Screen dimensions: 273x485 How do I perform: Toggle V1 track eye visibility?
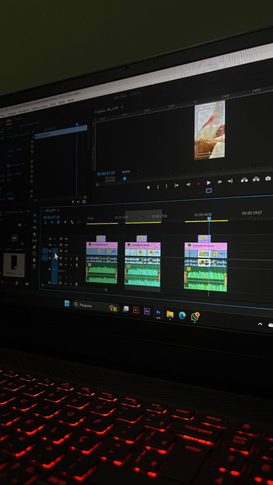[x=66, y=251]
